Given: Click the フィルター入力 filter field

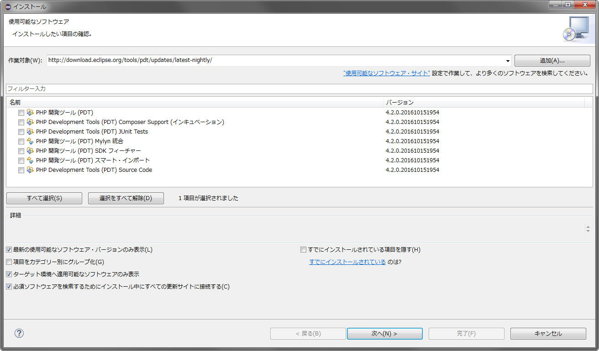Looking at the screenshot, I should pos(299,89).
